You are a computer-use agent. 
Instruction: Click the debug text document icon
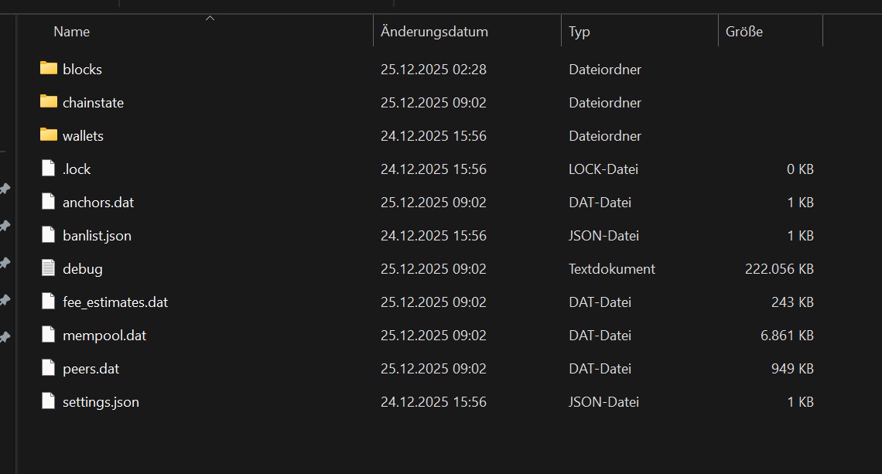[x=49, y=268]
